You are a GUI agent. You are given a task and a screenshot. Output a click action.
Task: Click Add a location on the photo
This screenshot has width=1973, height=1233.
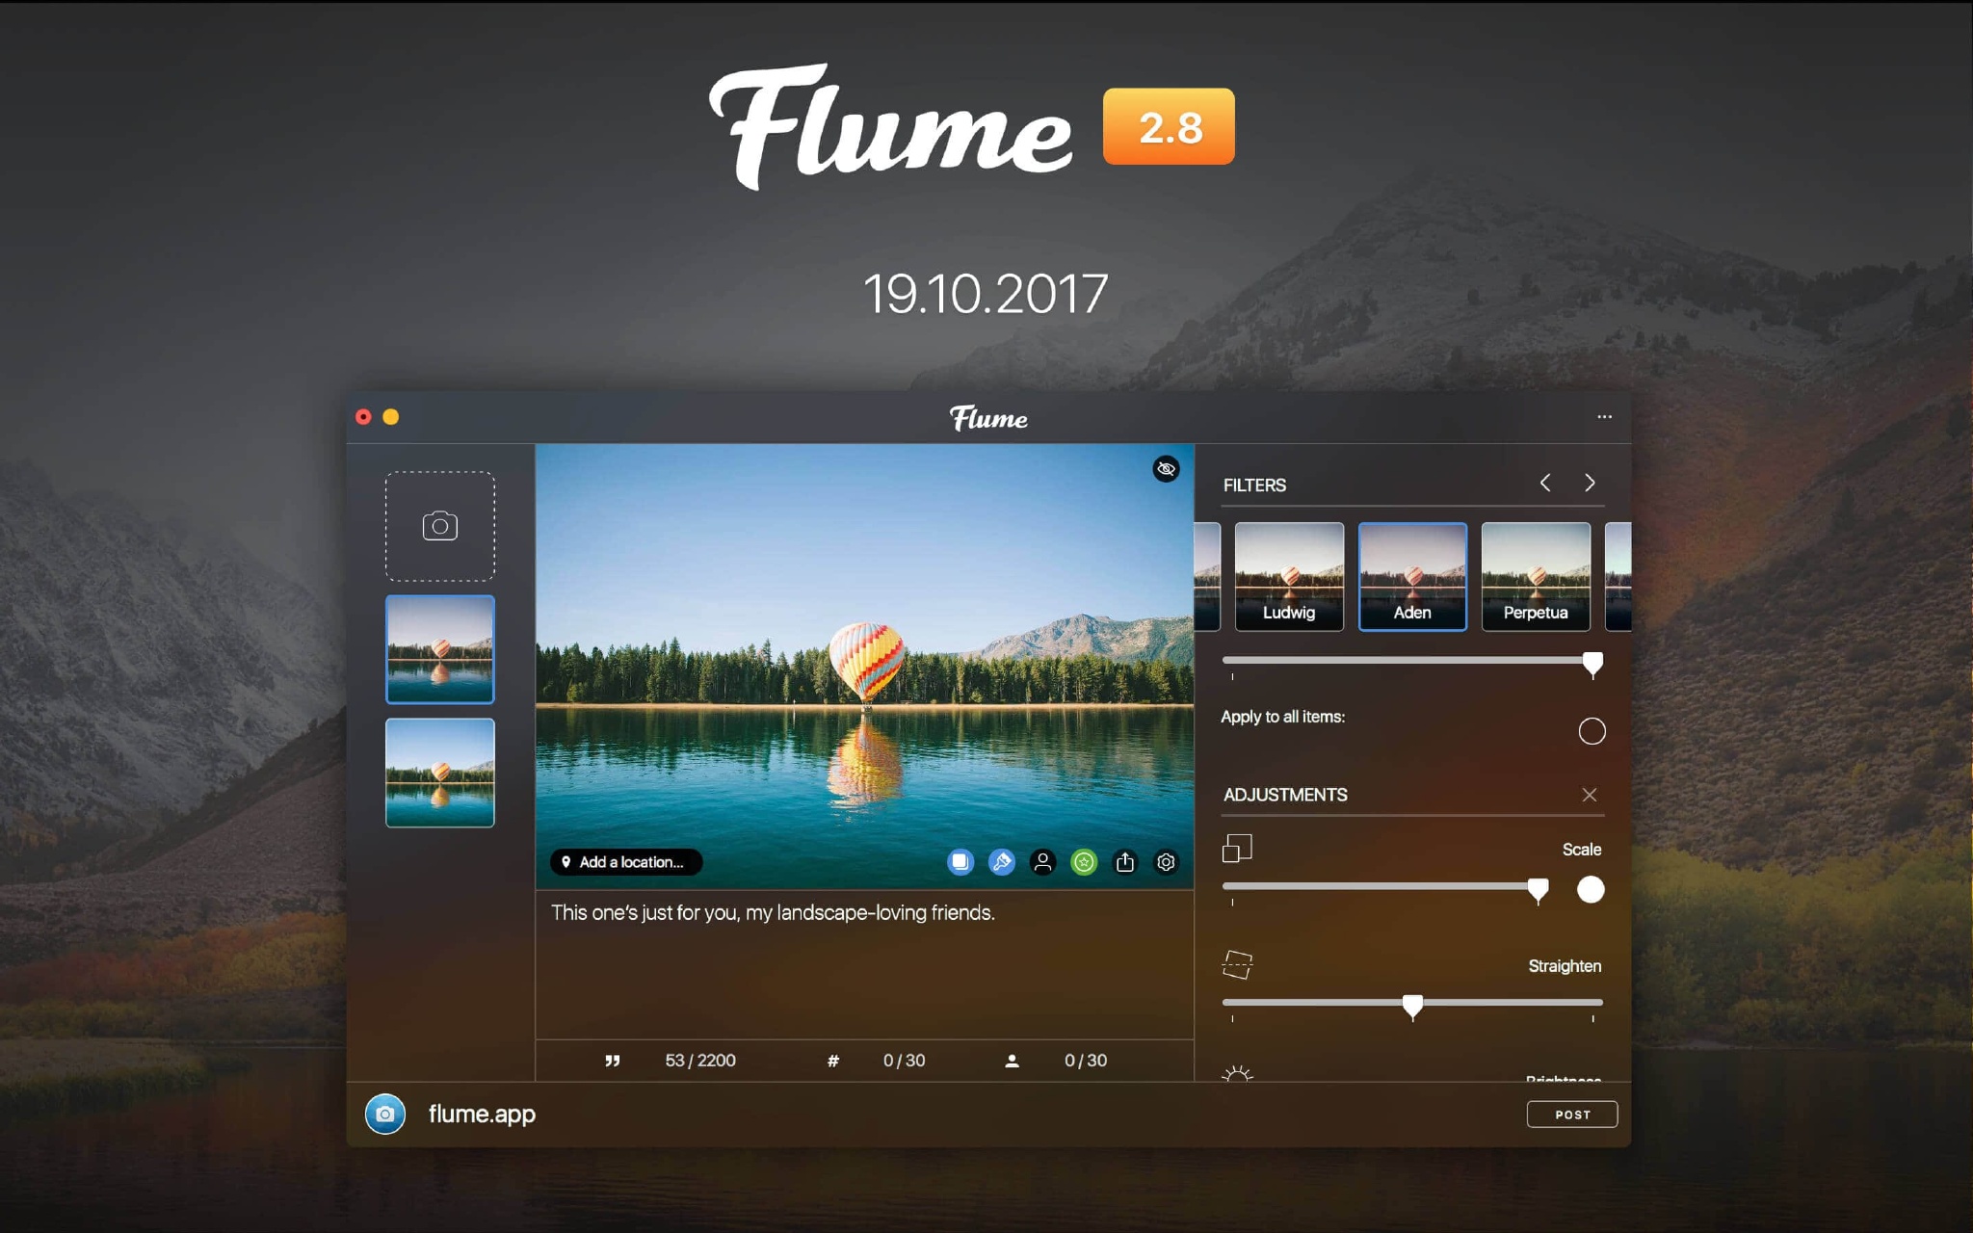coord(624,862)
